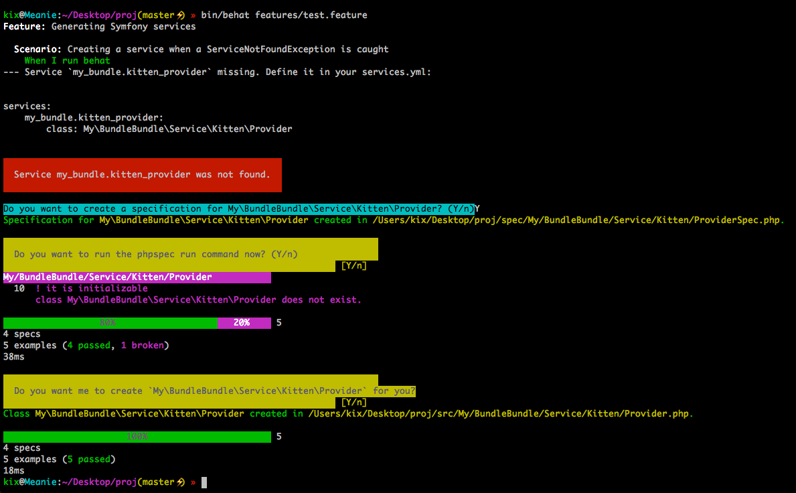Click '5 examples (4 passed, 1 broken)' summary
Viewport: 796px width, 493px height.
coord(86,345)
